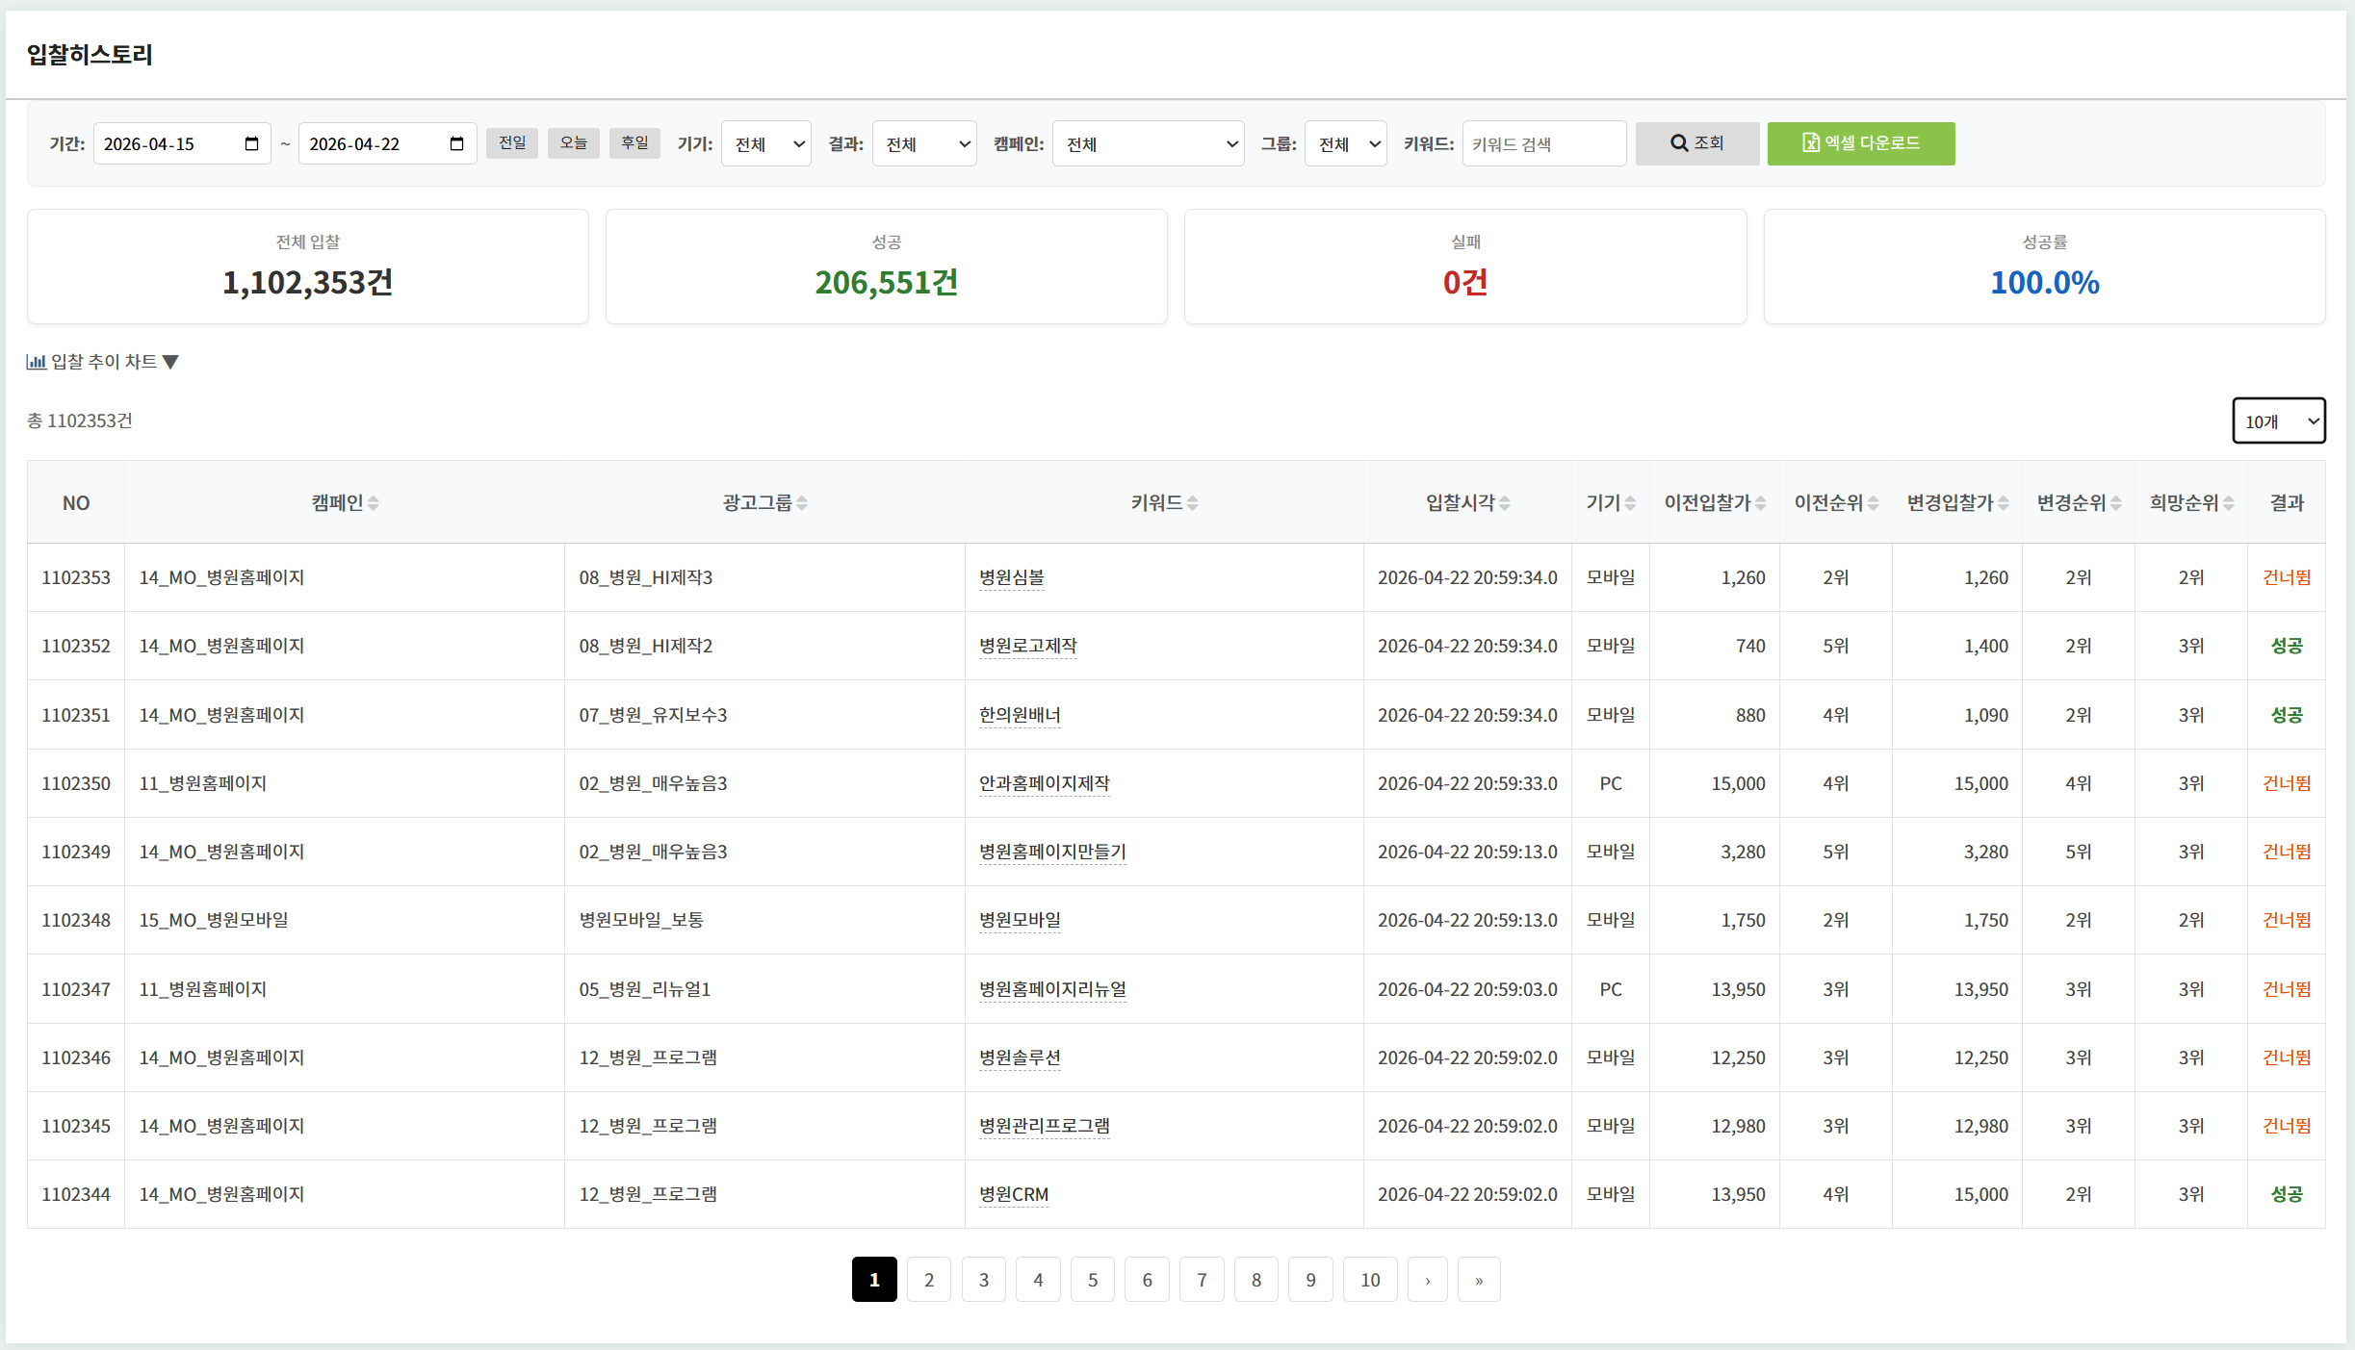Expand the 입찰 추이 차트 section
2355x1350 pixels.
tap(103, 362)
